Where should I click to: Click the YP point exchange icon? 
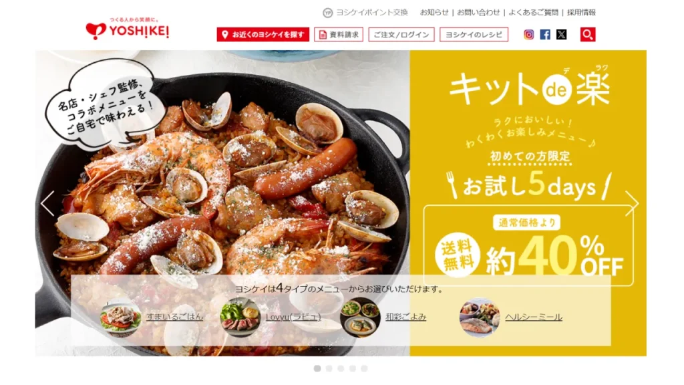pyautogui.click(x=327, y=13)
